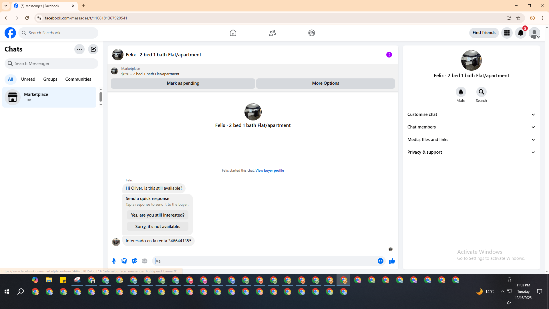Open the emoji picker smiley icon
The height and width of the screenshot is (309, 549).
click(x=381, y=261)
